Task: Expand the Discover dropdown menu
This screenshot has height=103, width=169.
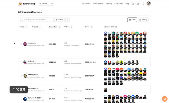Action: pyautogui.click(x=86, y=4)
